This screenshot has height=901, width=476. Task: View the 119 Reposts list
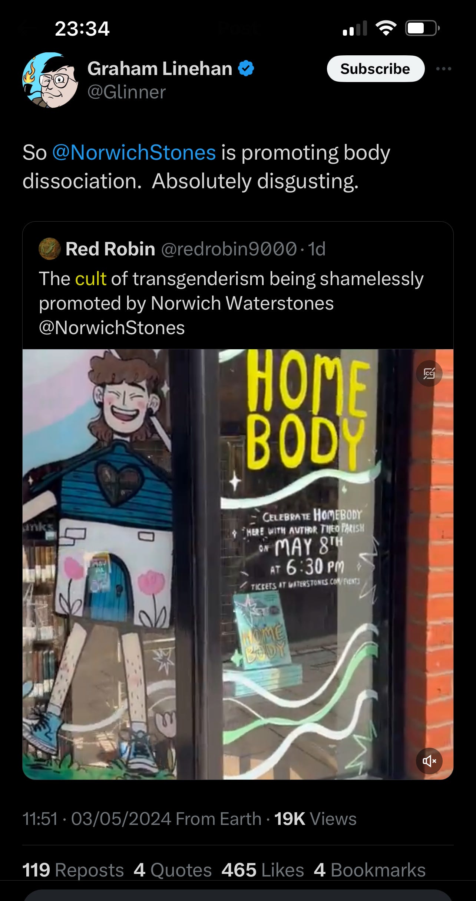(73, 870)
